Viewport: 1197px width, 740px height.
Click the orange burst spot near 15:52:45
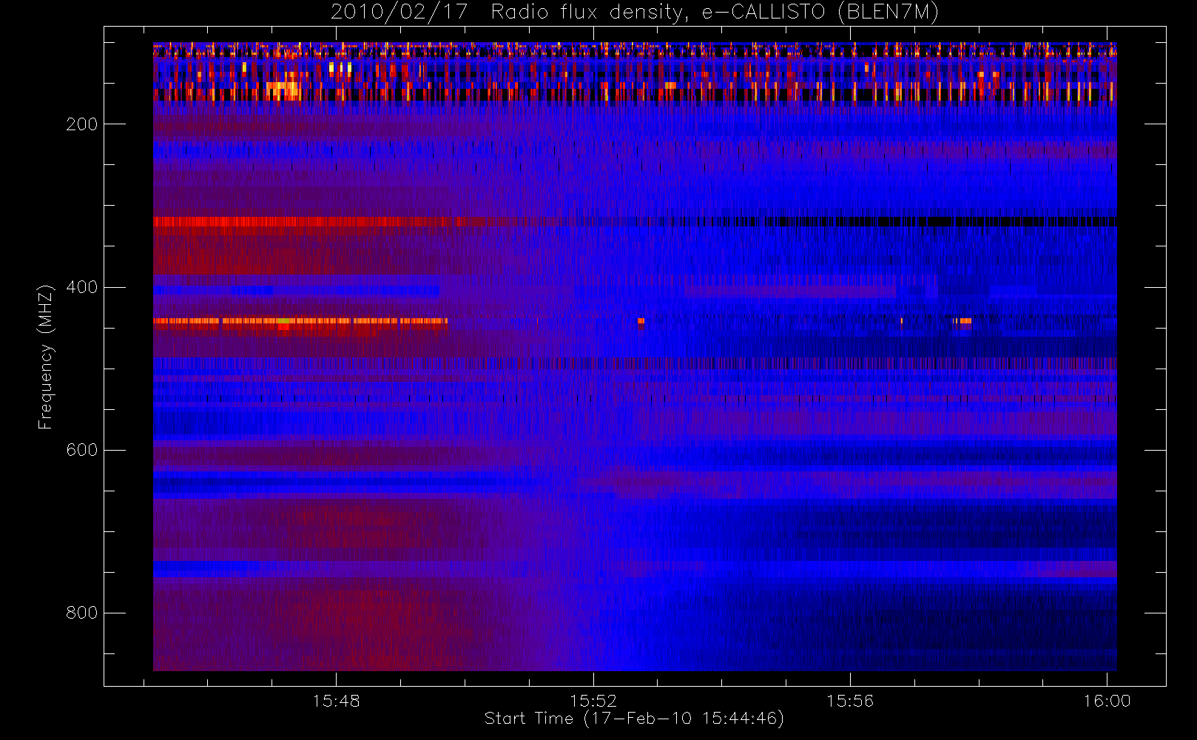641,321
